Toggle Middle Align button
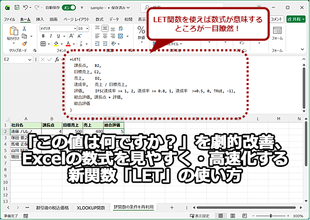 coord(105,28)
